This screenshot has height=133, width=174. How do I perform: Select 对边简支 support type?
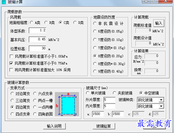[x=12, y=94]
